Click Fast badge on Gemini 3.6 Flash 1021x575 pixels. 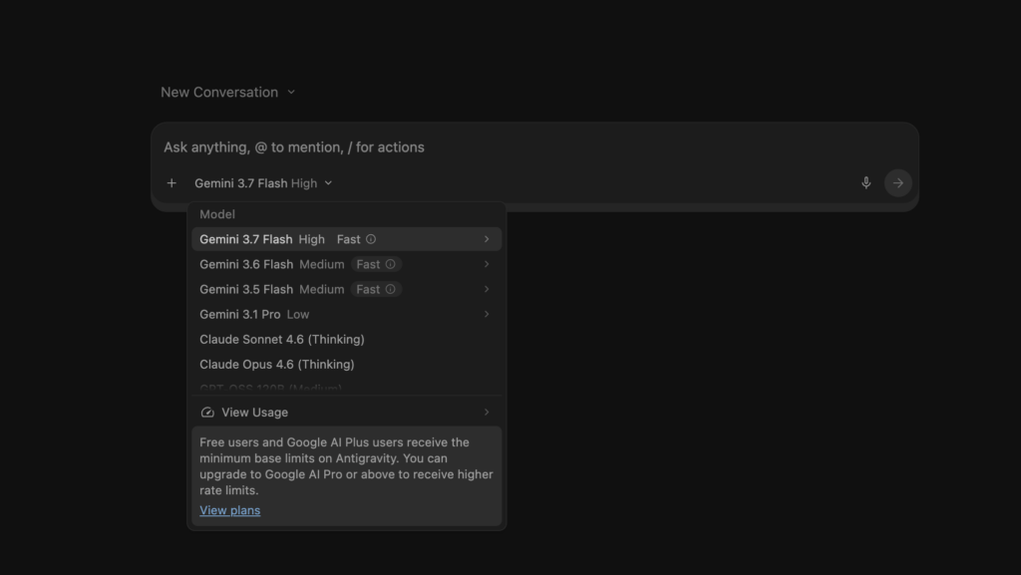point(376,264)
